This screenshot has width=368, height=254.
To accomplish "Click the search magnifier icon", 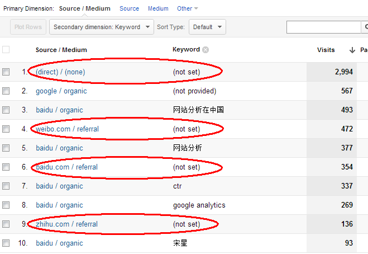I will click(x=365, y=27).
